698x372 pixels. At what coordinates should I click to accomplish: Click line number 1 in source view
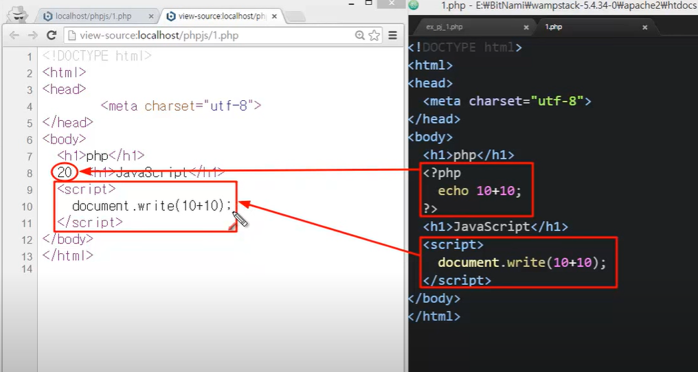(x=30, y=57)
